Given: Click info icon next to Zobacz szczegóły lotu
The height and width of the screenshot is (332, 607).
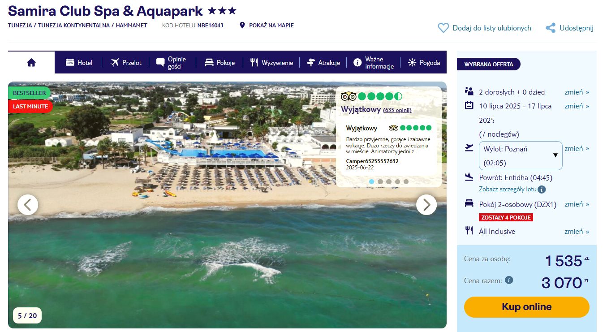Looking at the screenshot, I should click(x=542, y=189).
